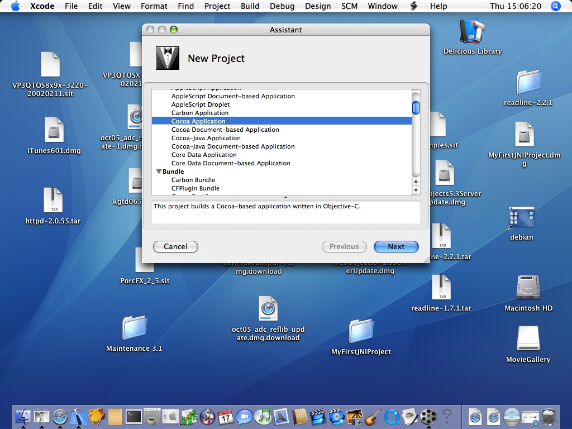Open the Design menu
The height and width of the screenshot is (429, 572).
pos(318,6)
